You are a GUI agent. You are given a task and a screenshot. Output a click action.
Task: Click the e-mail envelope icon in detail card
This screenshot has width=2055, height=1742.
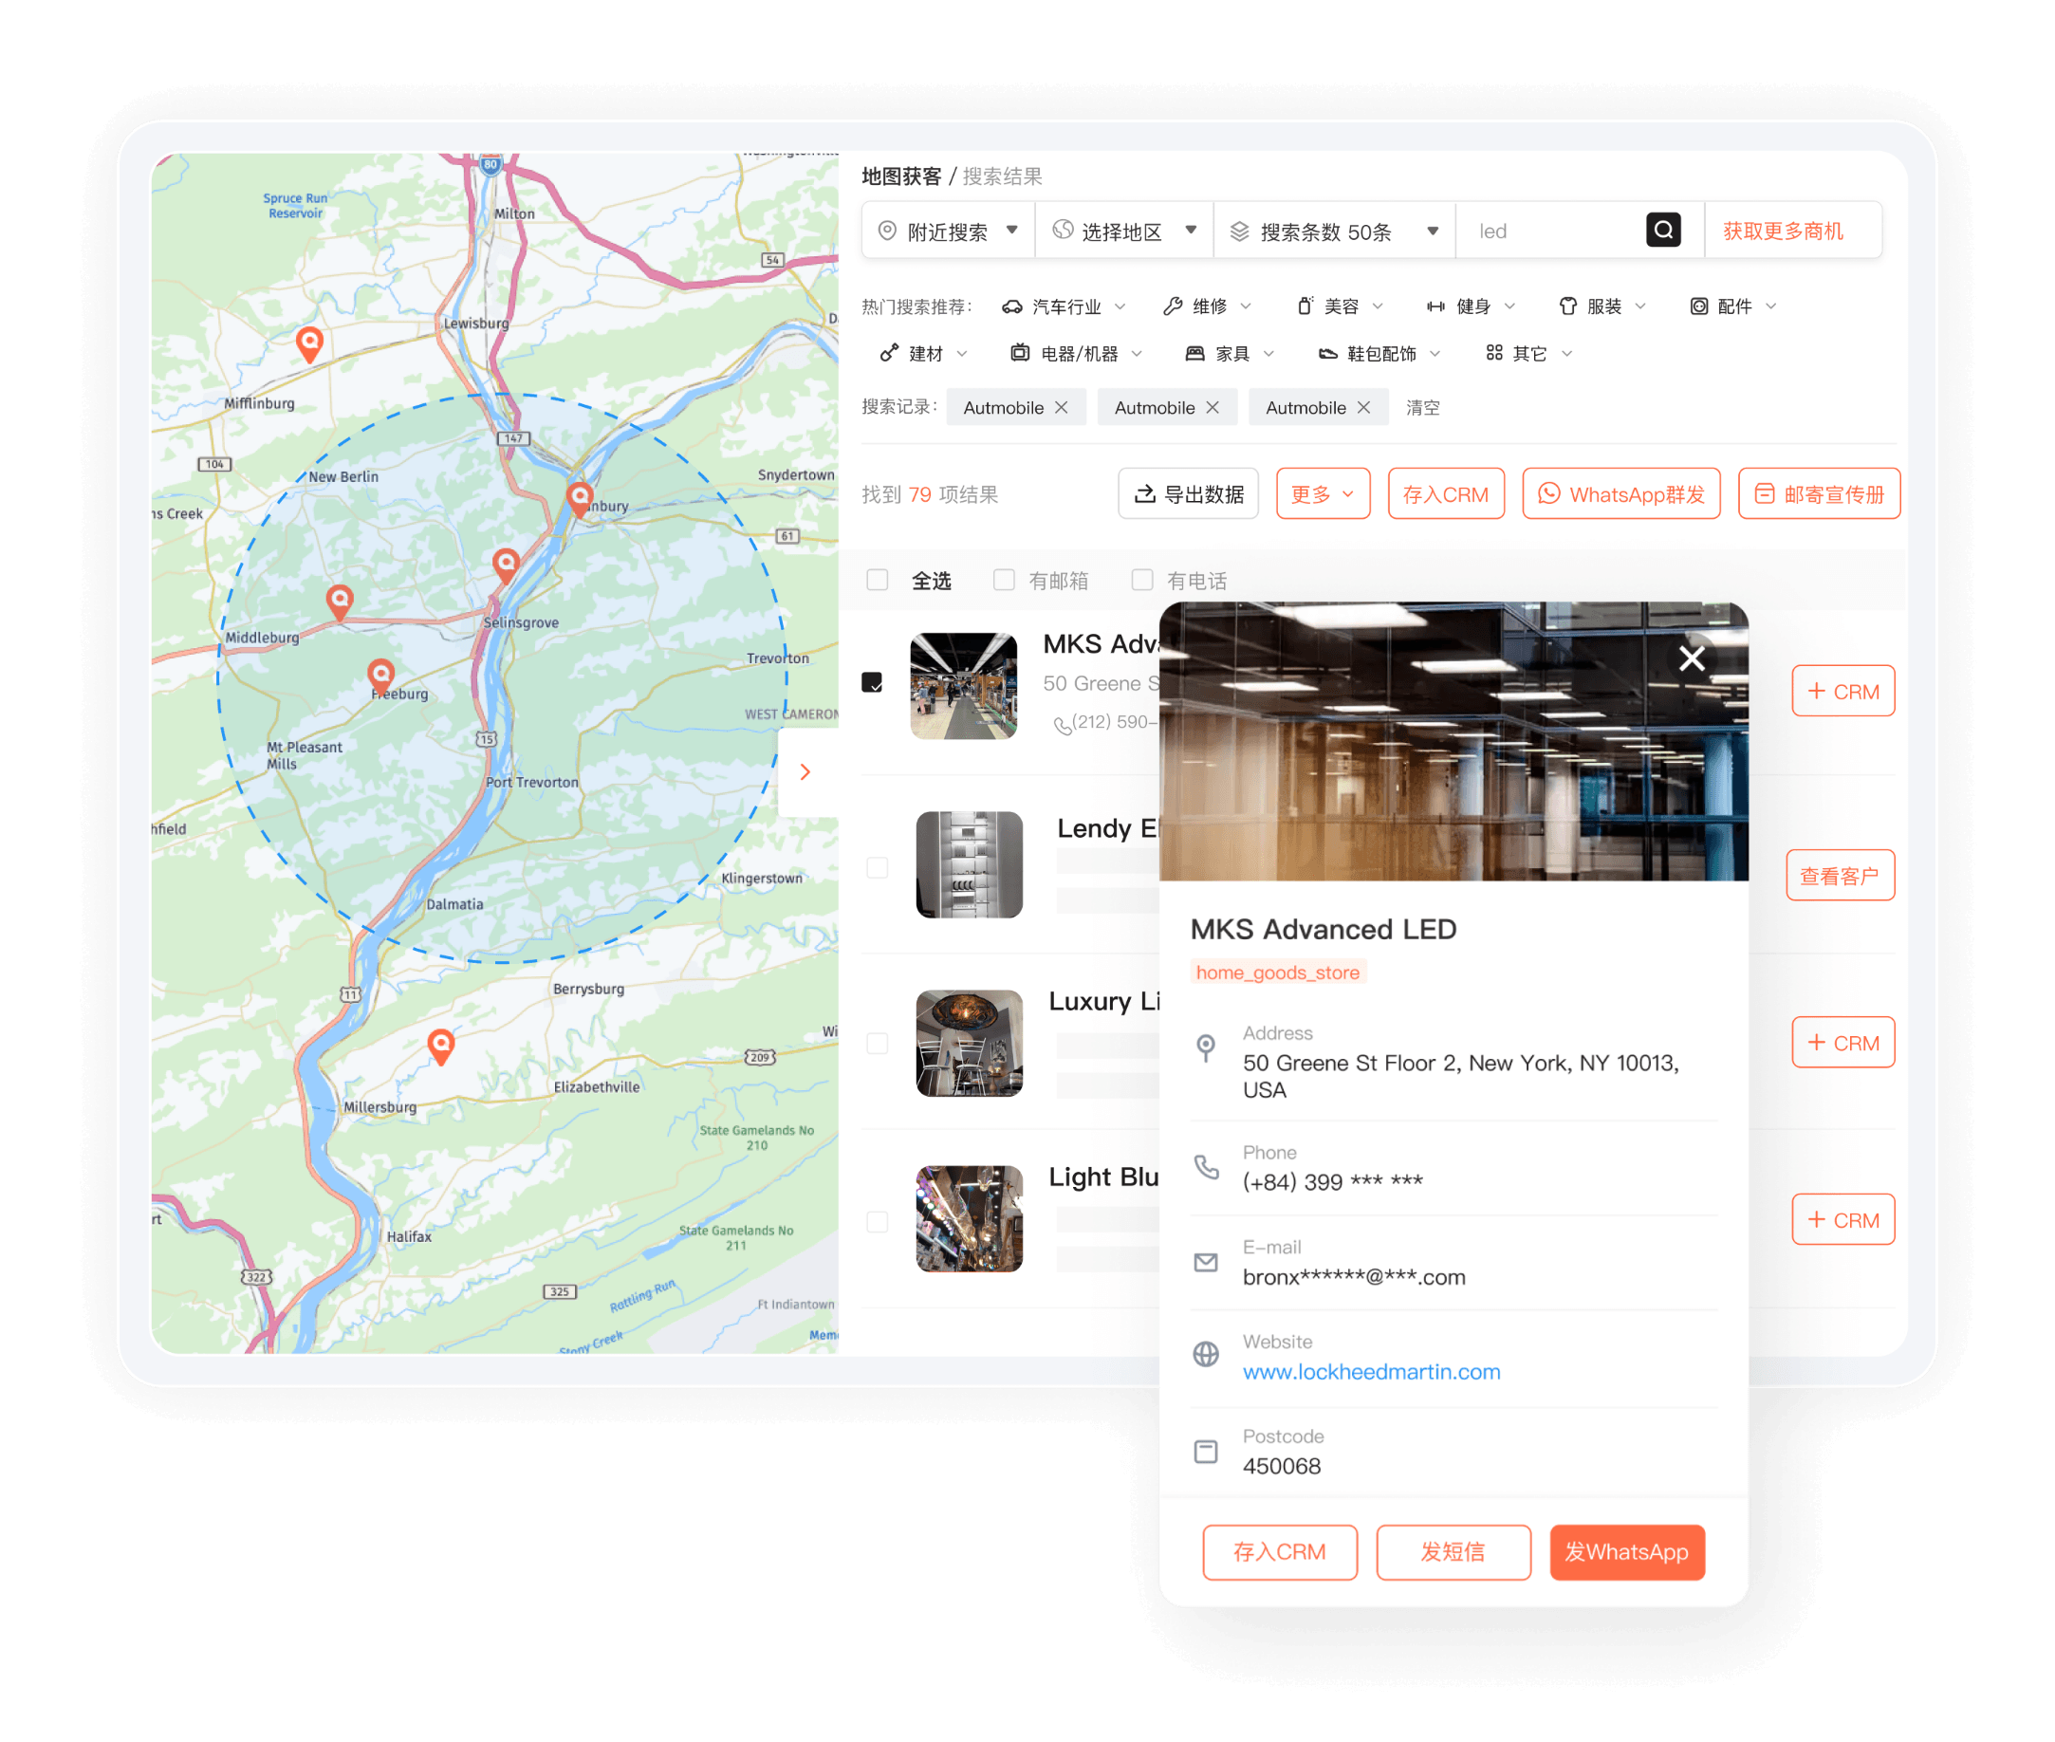click(1206, 1262)
